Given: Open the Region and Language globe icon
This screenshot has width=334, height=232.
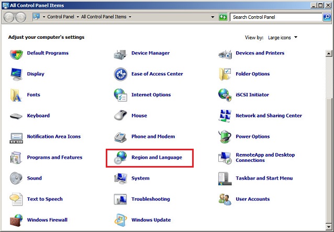Looking at the screenshot, I should (x=120, y=158).
